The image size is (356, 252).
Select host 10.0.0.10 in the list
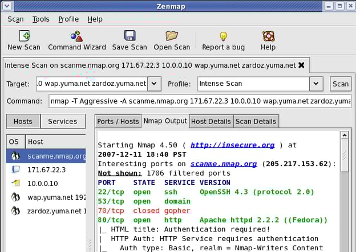(x=43, y=183)
